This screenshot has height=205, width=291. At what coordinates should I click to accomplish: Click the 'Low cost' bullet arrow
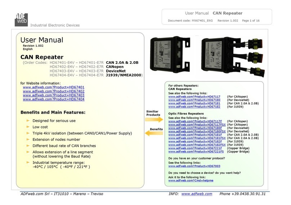[28, 127]
